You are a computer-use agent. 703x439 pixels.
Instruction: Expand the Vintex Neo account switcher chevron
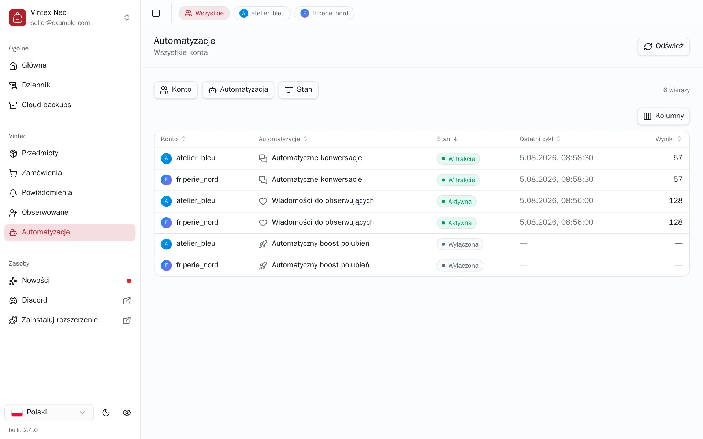127,18
